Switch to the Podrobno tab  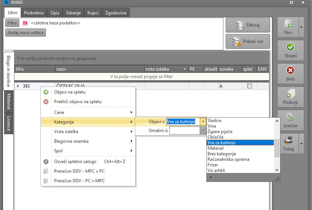(34, 13)
